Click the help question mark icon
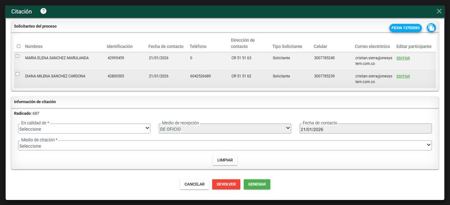 click(x=43, y=11)
